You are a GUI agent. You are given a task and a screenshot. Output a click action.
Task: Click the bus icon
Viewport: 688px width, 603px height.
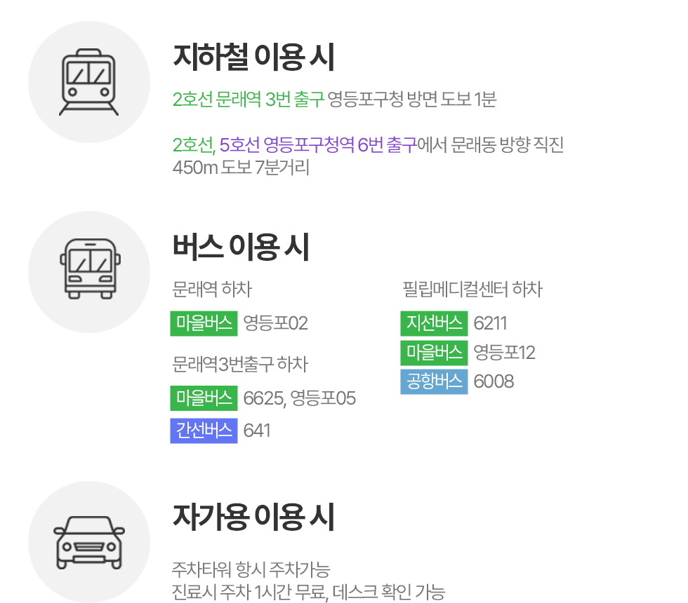point(89,271)
